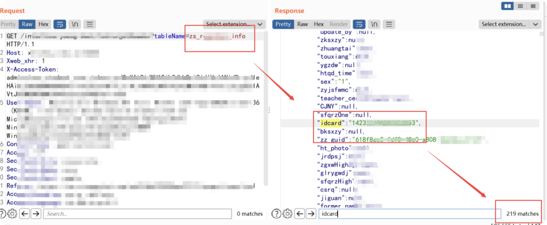
Task: Click the Response search field containing idcard
Action: [410, 213]
